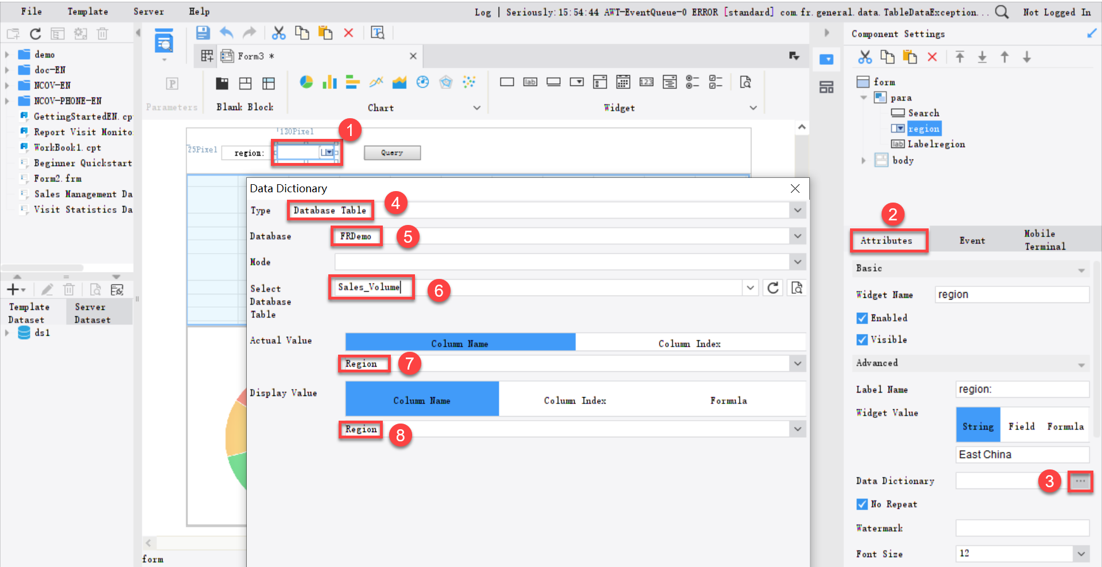Delete component with red X in Component Settings

point(932,57)
